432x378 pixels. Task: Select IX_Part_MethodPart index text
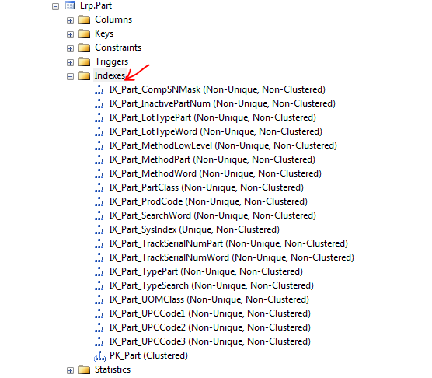coord(212,160)
